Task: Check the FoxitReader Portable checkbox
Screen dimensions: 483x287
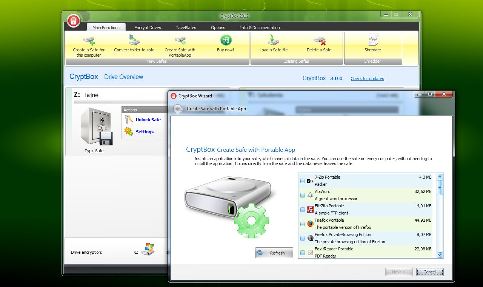Action: [x=303, y=253]
